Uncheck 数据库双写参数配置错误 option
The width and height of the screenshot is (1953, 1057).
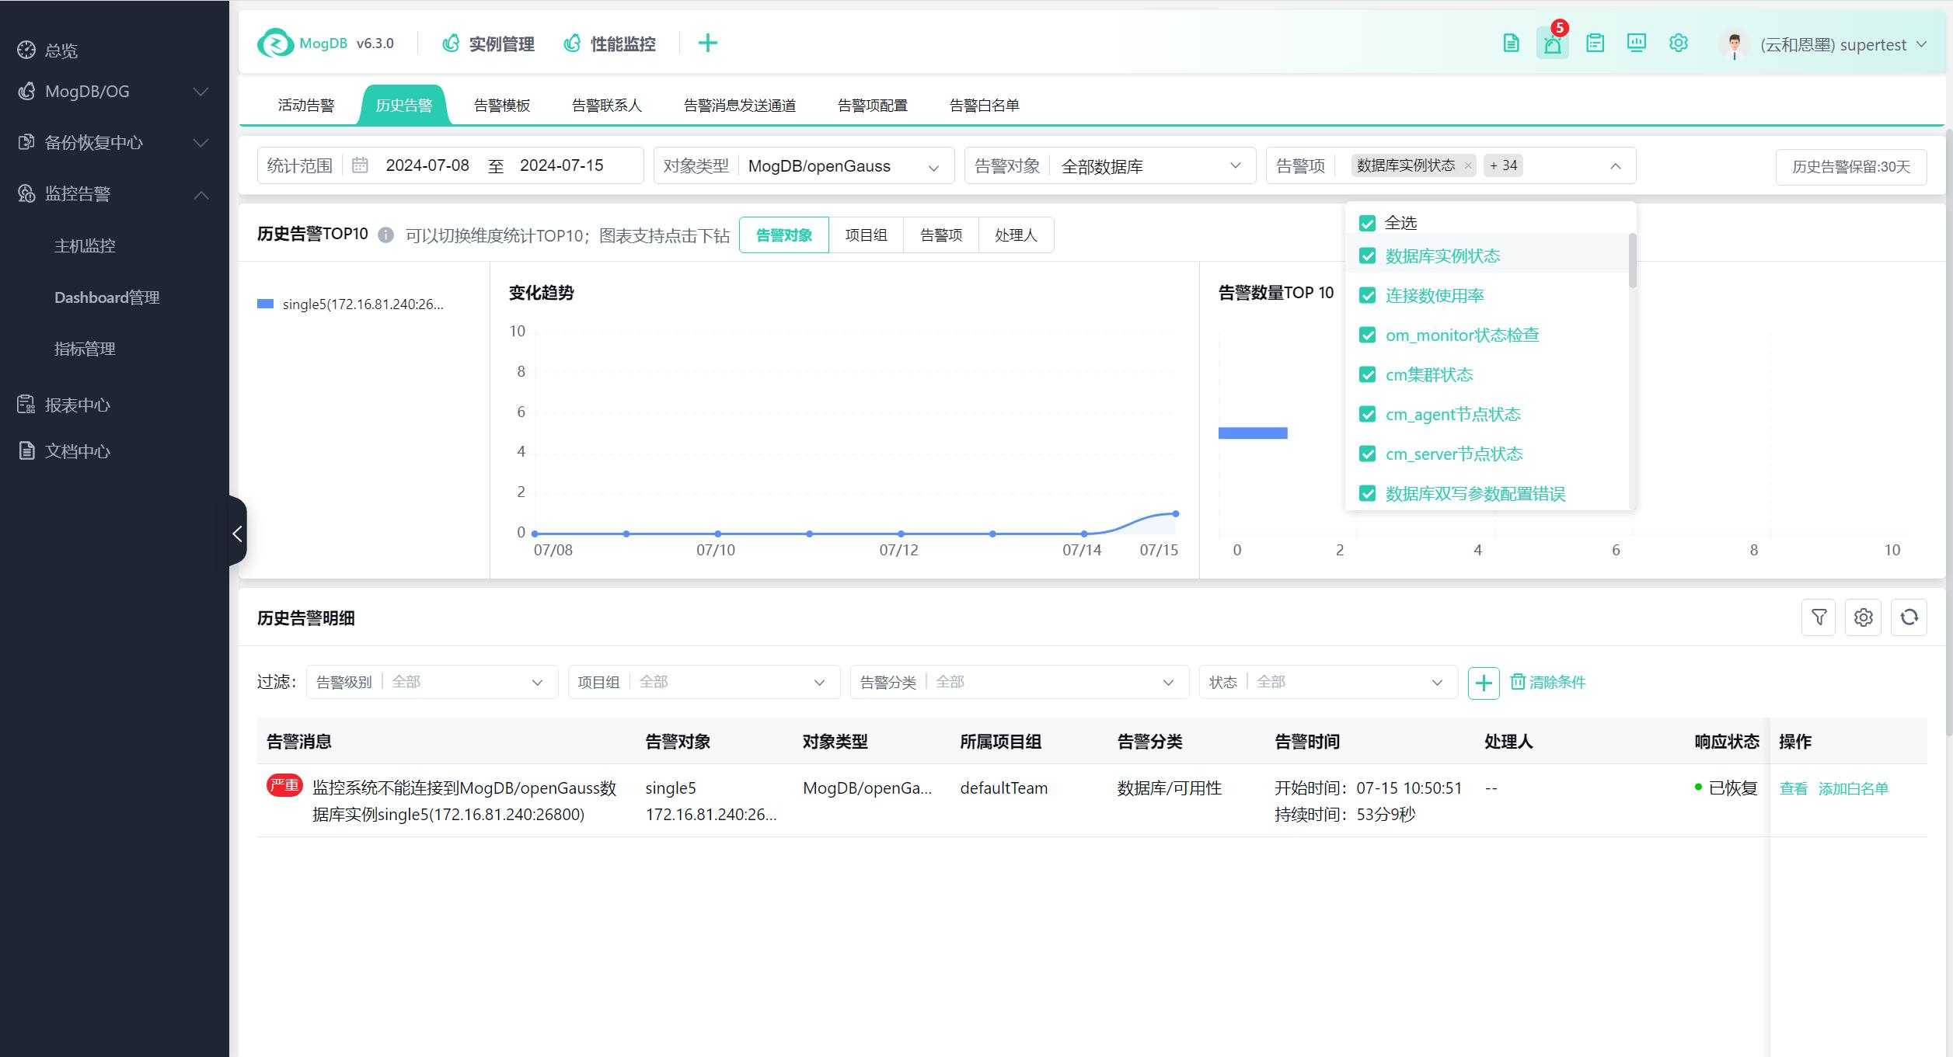pyautogui.click(x=1367, y=494)
